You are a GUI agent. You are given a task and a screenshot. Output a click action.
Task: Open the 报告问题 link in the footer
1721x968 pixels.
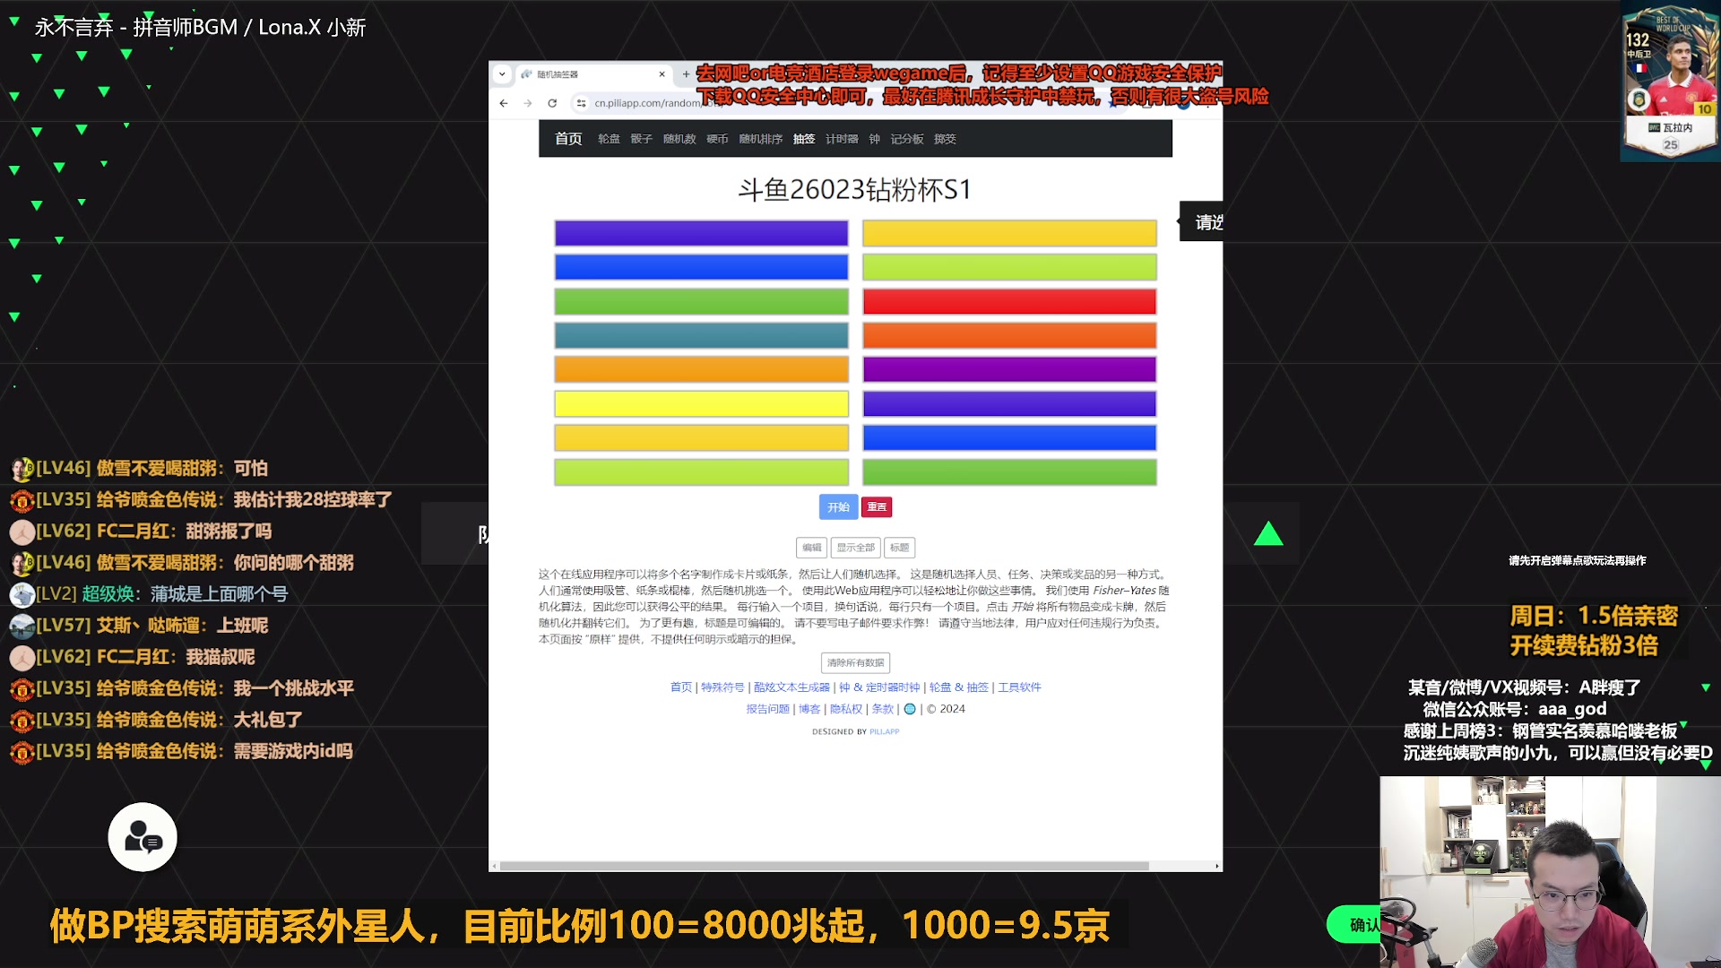[769, 708]
